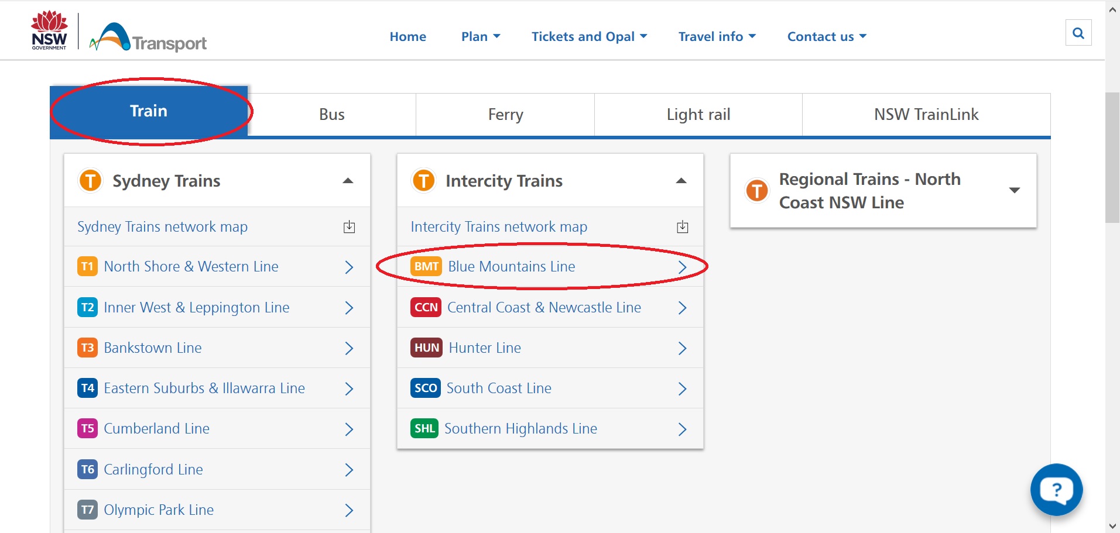The height and width of the screenshot is (533, 1120).
Task: Expand the Travel info menu
Action: tap(717, 37)
